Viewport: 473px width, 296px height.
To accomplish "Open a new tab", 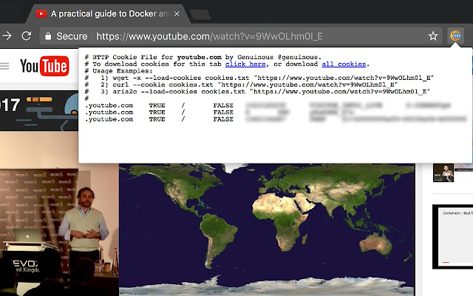I will 200,14.
